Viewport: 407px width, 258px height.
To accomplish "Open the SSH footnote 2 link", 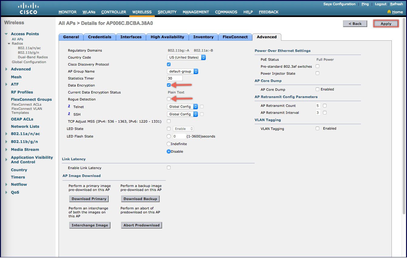I will (x=69, y=114).
